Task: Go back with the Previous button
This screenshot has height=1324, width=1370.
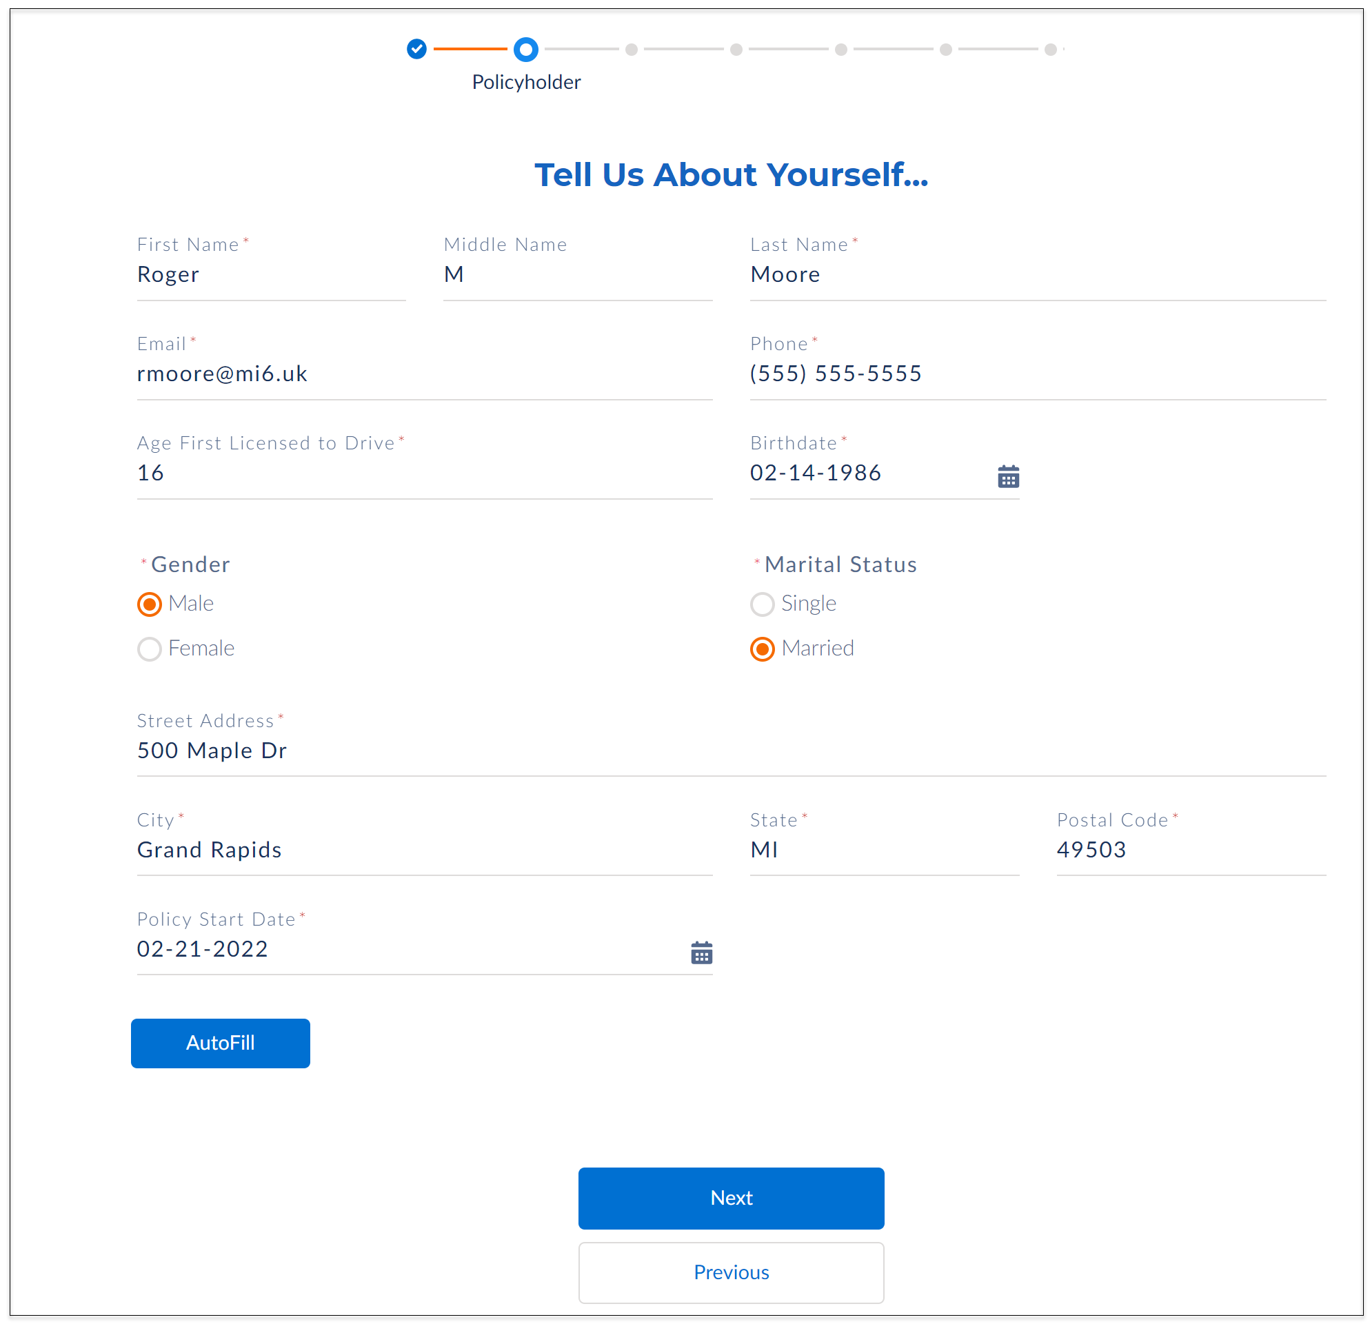Action: point(731,1272)
